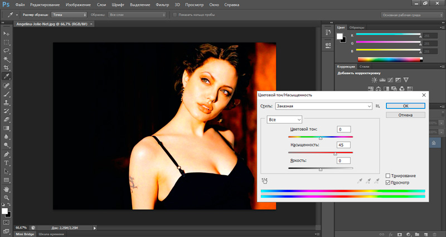This screenshot has width=446, height=237.
Task: Select the Zoom magnifier tool
Action: [x=7, y=197]
